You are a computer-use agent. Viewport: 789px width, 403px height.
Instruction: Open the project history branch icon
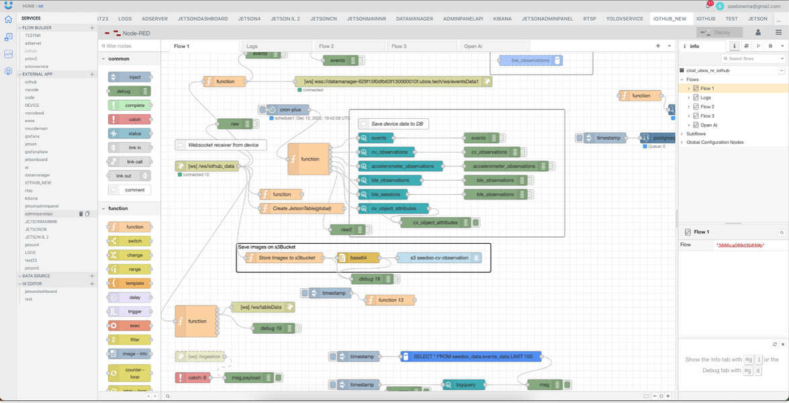coord(758,46)
